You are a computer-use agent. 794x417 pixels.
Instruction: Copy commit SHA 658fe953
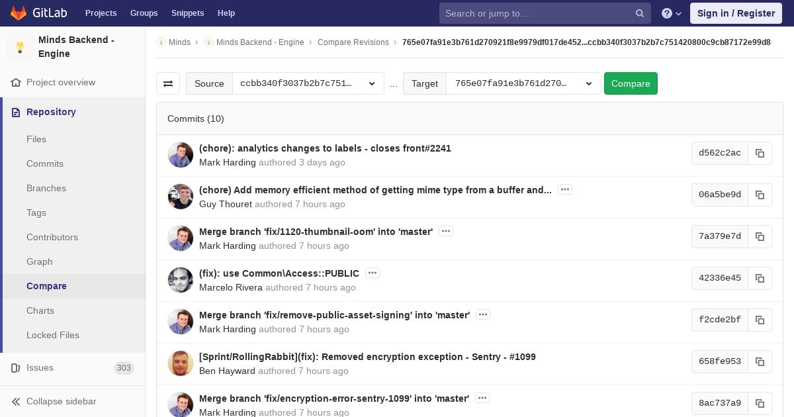click(760, 361)
